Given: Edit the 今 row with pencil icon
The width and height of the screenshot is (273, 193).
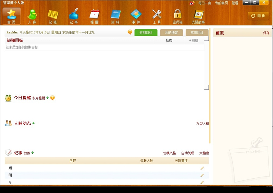Looking at the screenshot, I should pyautogui.click(x=202, y=182).
